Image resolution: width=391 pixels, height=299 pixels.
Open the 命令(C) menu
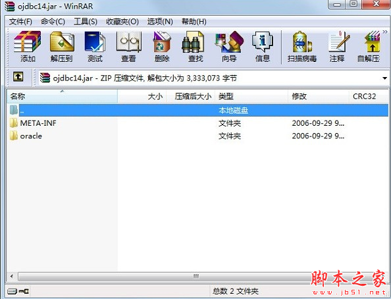point(53,22)
